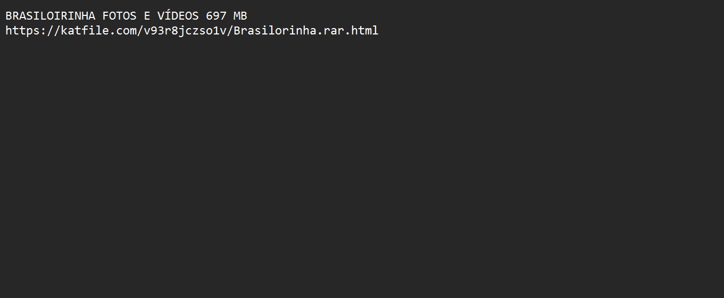Viewport: 724px width, 298px height.
Task: Click the colon after https in the URL
Action: [x=44, y=30]
